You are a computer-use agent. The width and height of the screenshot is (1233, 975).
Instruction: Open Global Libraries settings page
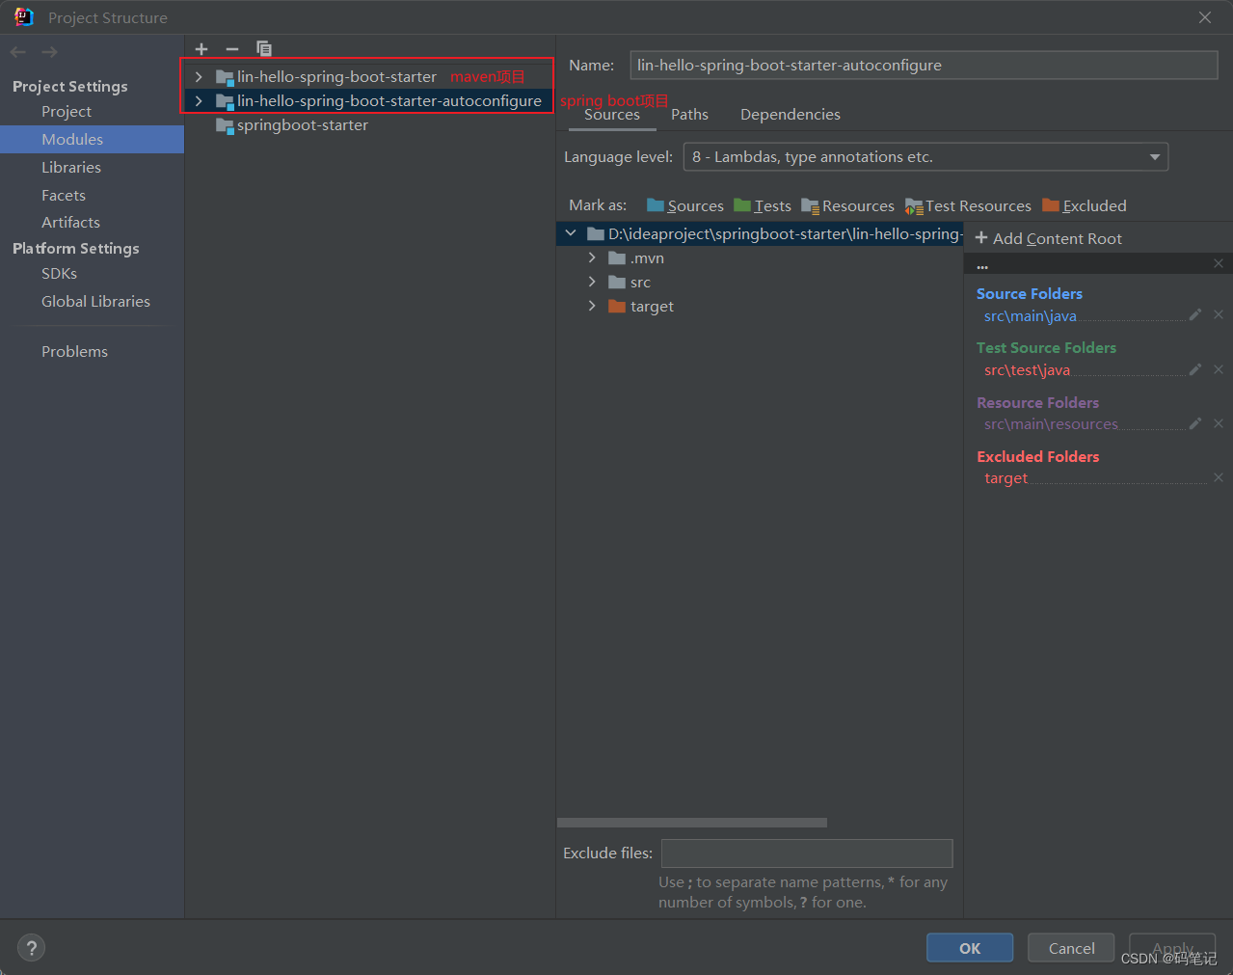click(x=95, y=302)
